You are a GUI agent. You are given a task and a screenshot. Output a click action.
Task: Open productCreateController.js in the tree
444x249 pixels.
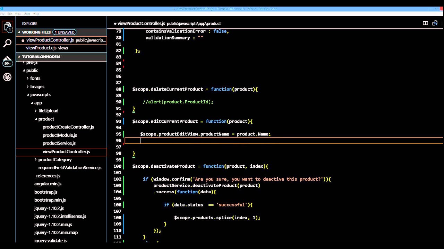pos(68,127)
